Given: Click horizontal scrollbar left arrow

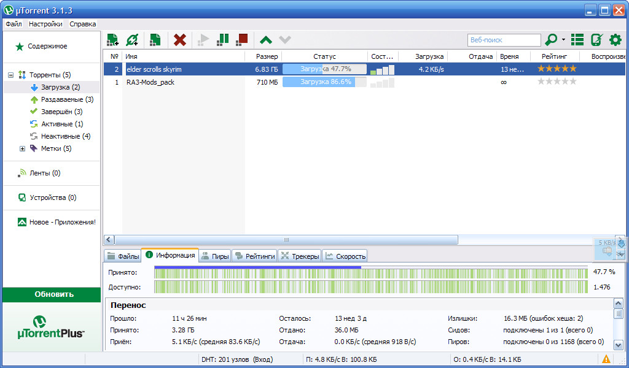Looking at the screenshot, I should click(x=109, y=240).
